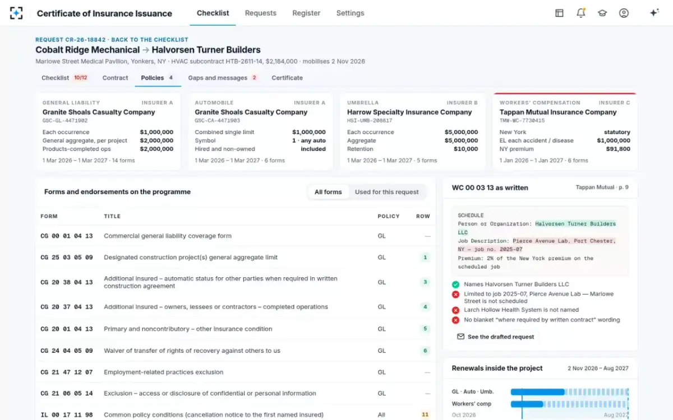Click the Title column header

point(112,216)
